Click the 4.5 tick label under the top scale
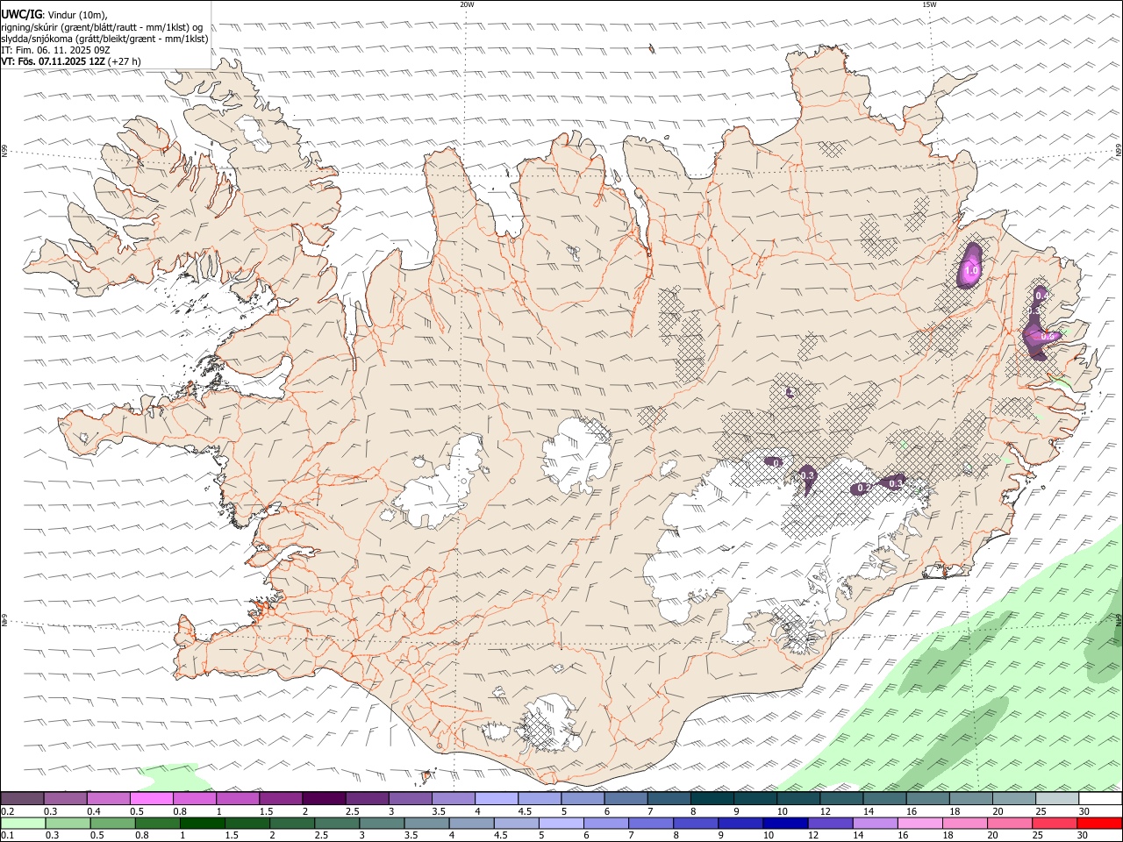Viewport: 1123px width, 842px height. pos(525,811)
